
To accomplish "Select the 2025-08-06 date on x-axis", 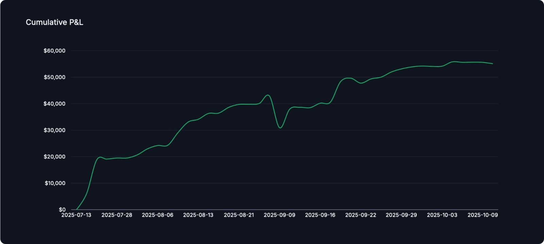I will pos(157,215).
